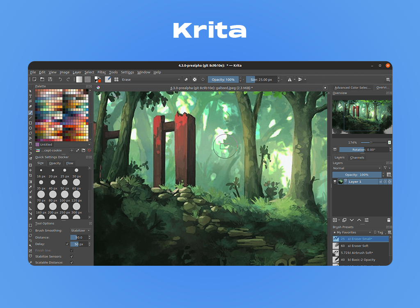The width and height of the screenshot is (420, 308).
Task: Switch to the Opacity tab in Quick Settings
Action: click(x=55, y=163)
